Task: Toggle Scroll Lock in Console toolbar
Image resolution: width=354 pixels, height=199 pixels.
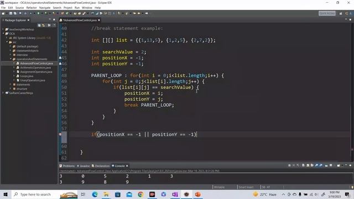Action: 308,165
